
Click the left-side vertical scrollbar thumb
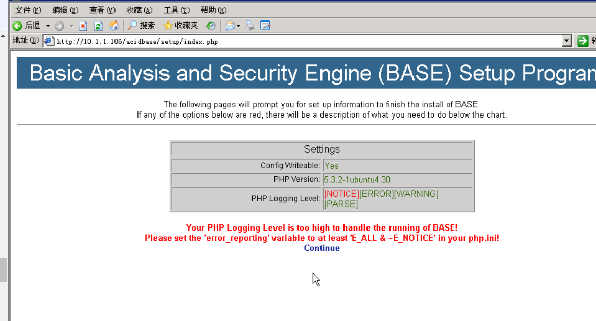pos(4,270)
